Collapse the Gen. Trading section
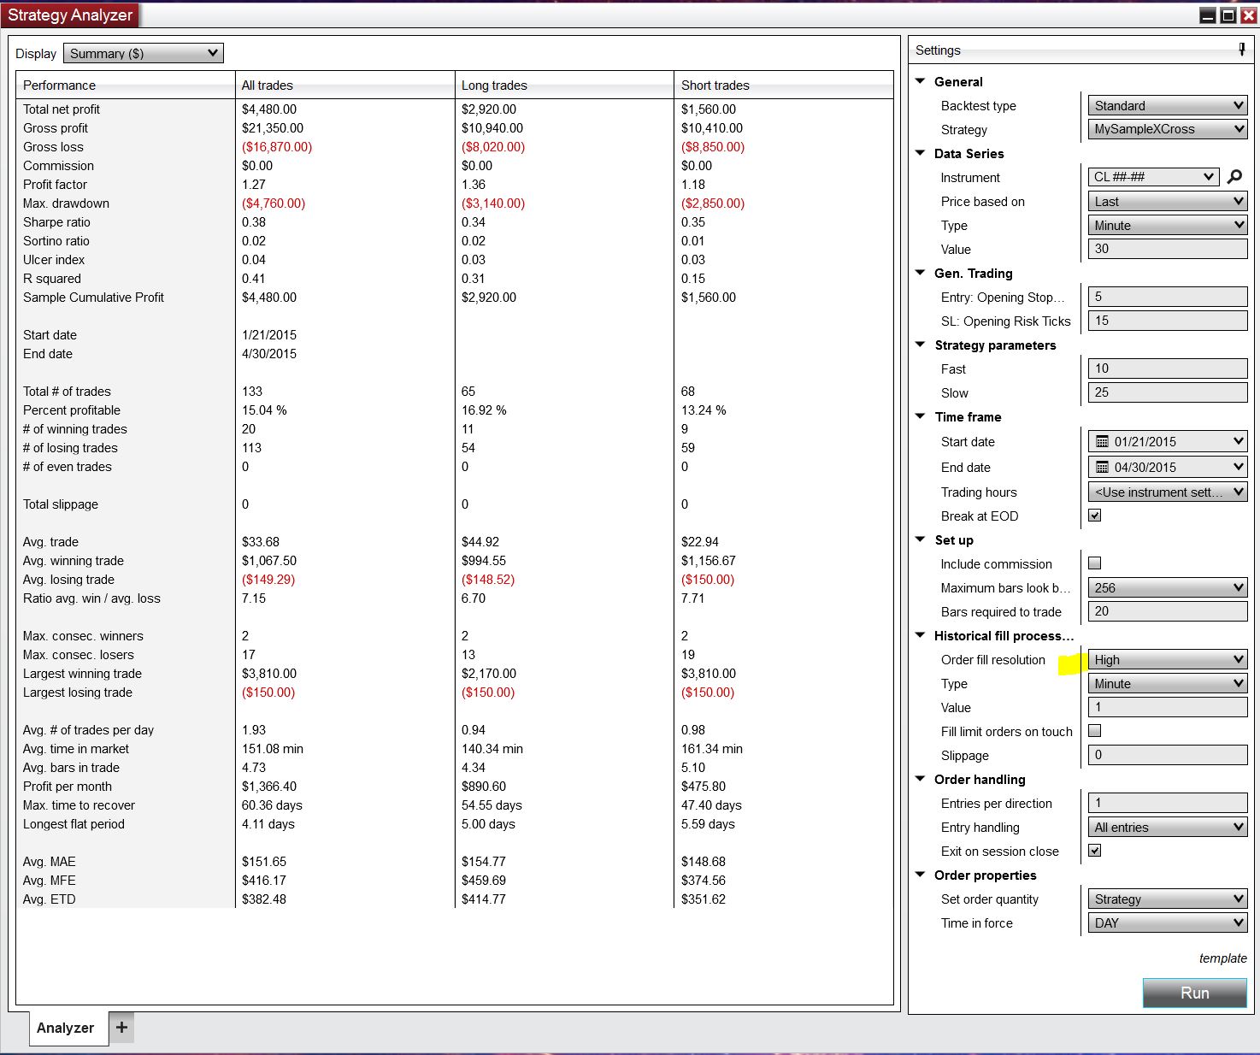The width and height of the screenshot is (1260, 1055). click(921, 273)
